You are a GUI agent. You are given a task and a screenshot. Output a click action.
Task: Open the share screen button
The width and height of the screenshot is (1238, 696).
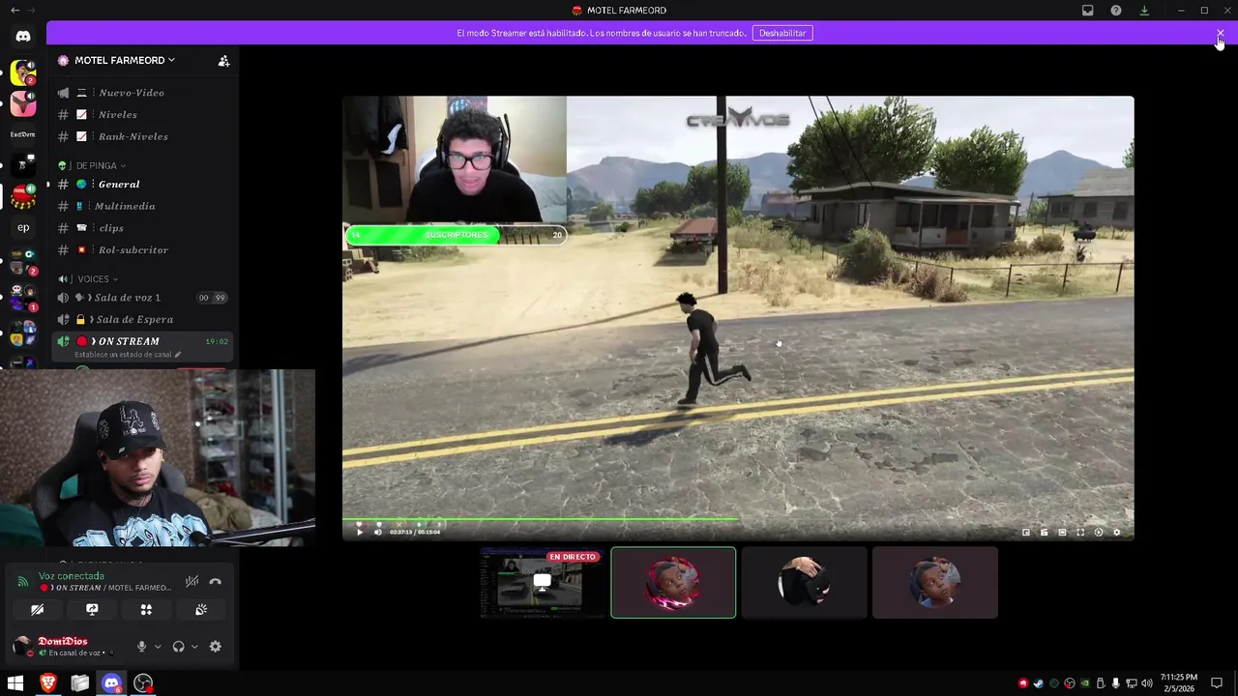[x=92, y=610]
